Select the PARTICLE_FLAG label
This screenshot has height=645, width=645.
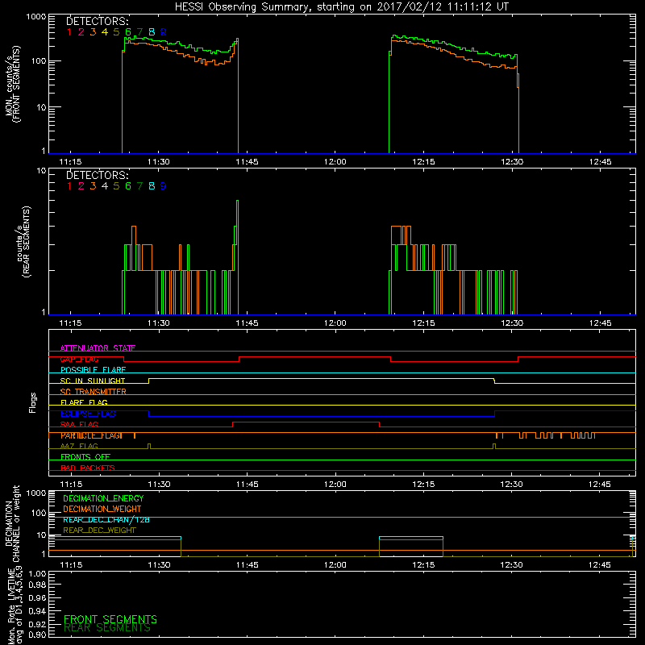click(x=91, y=435)
